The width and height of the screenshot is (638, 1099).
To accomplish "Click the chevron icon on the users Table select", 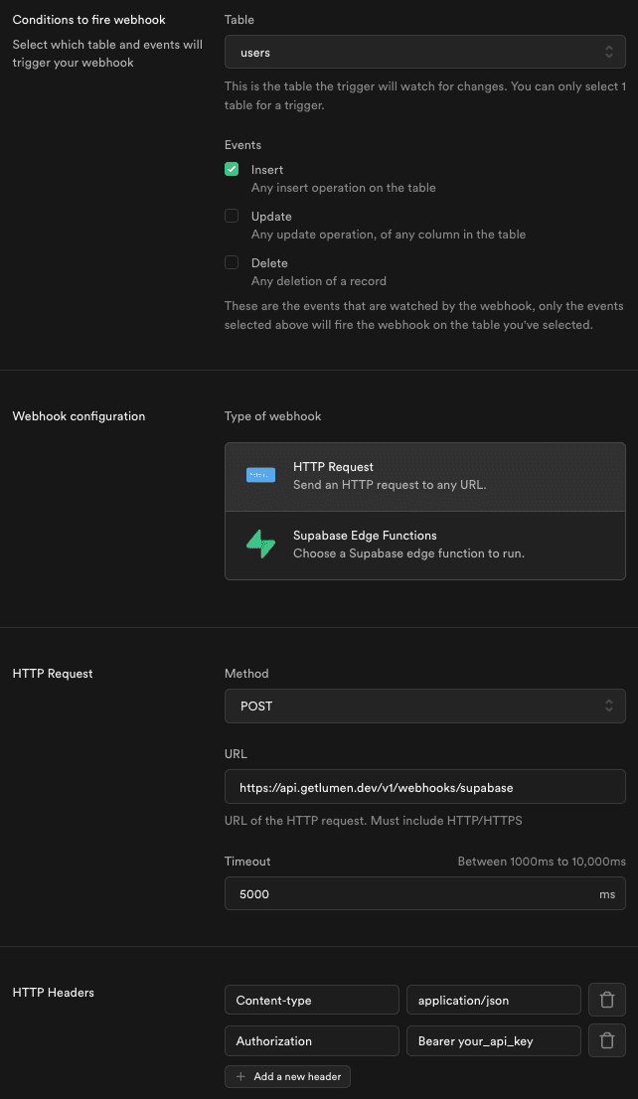I will [610, 52].
